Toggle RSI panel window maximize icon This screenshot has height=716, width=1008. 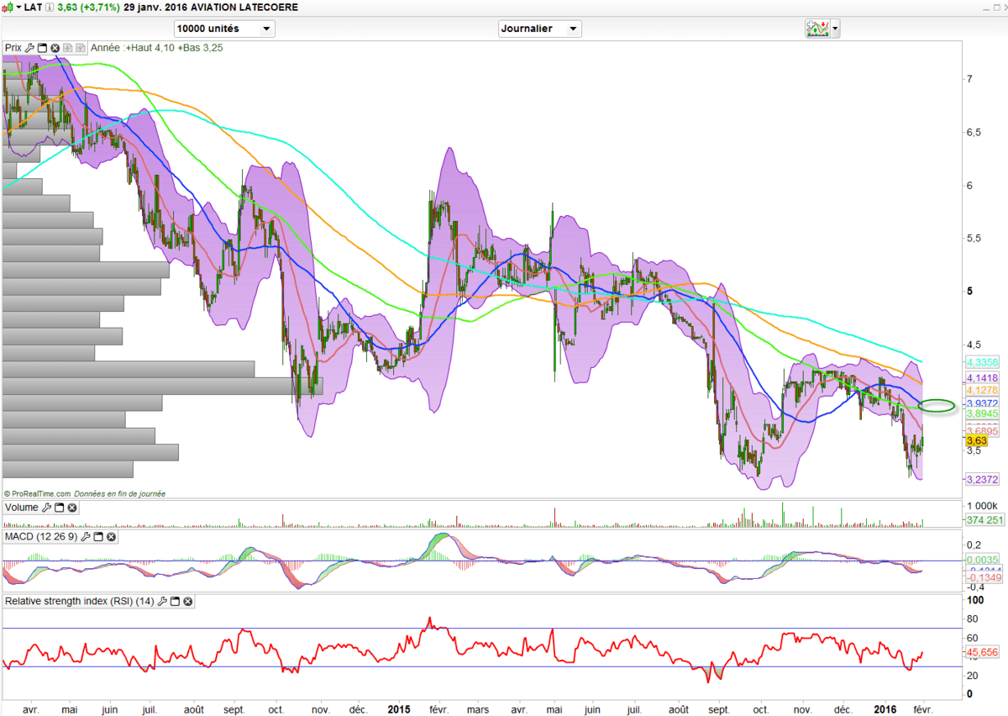coord(175,602)
